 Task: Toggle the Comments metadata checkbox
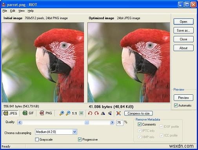(140, 124)
